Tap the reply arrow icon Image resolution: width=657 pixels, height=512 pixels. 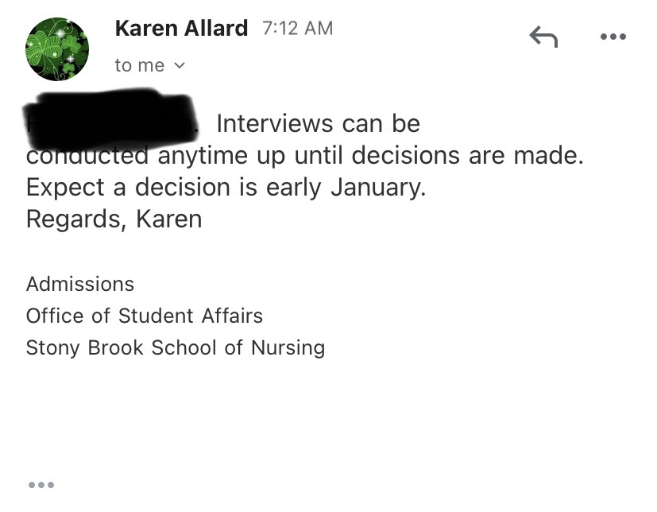[543, 37]
